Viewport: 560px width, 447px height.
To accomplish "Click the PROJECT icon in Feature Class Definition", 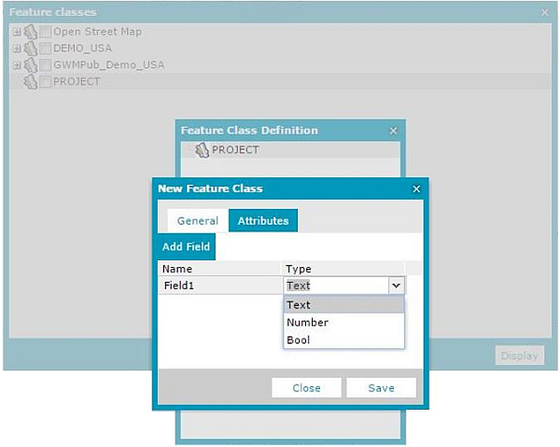I will tap(202, 150).
